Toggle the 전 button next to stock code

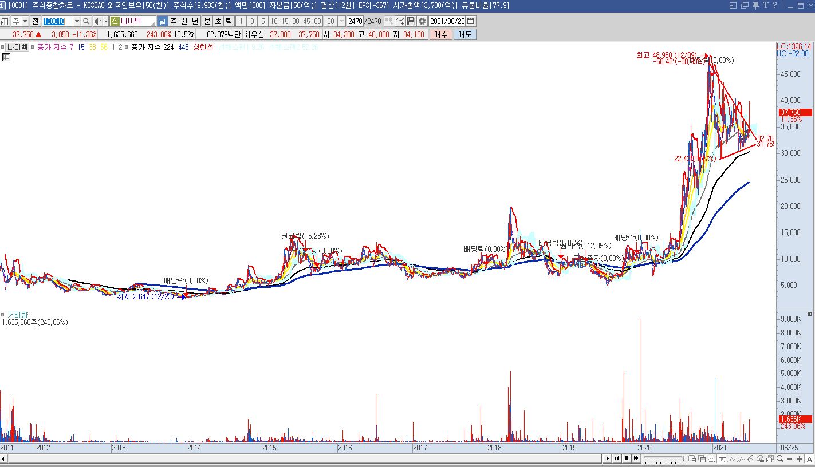pos(36,21)
